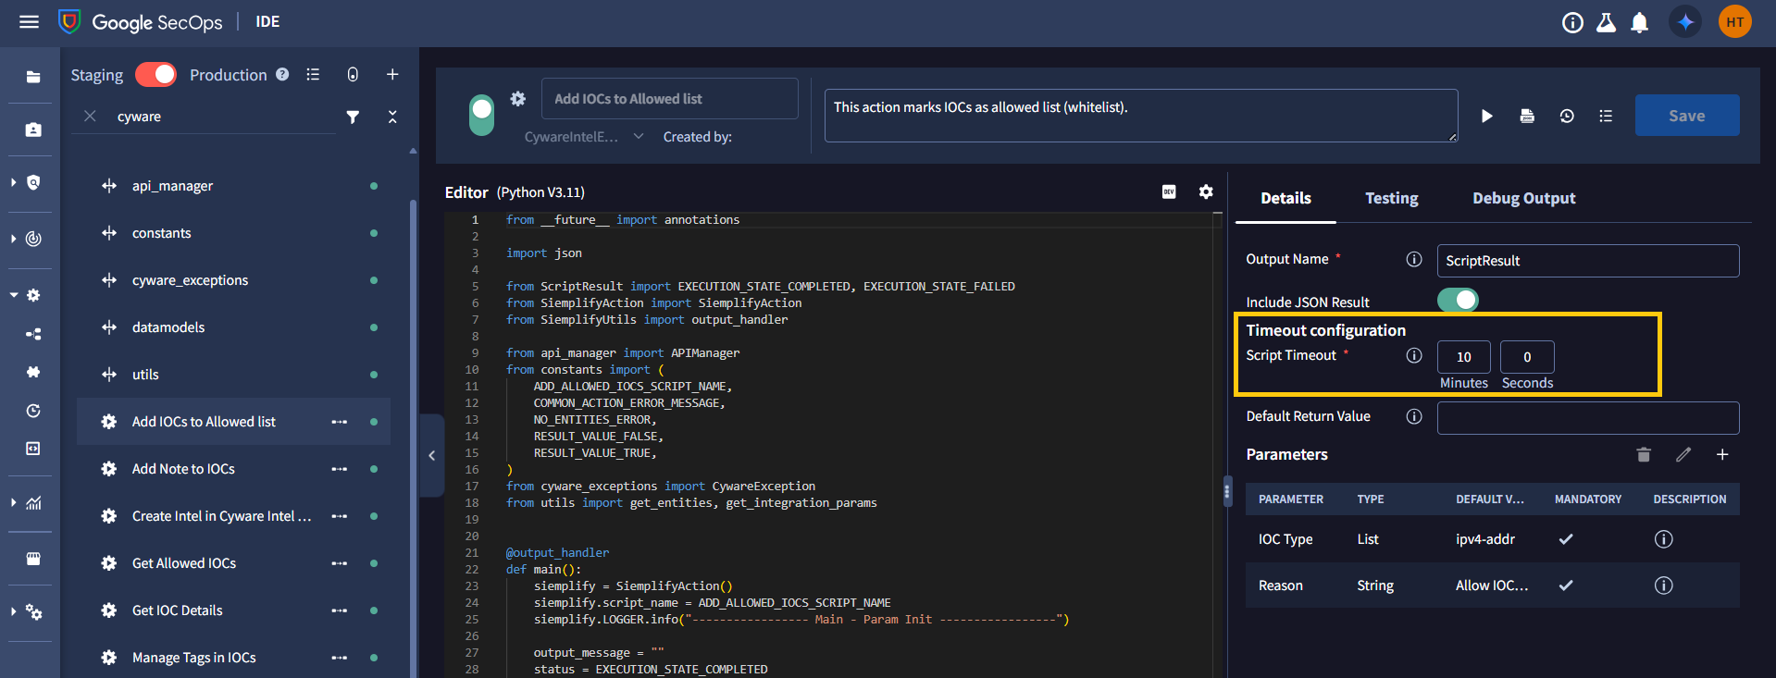Image resolution: width=1776 pixels, height=678 pixels.
Task: Open version history clock icon
Action: (x=1566, y=116)
